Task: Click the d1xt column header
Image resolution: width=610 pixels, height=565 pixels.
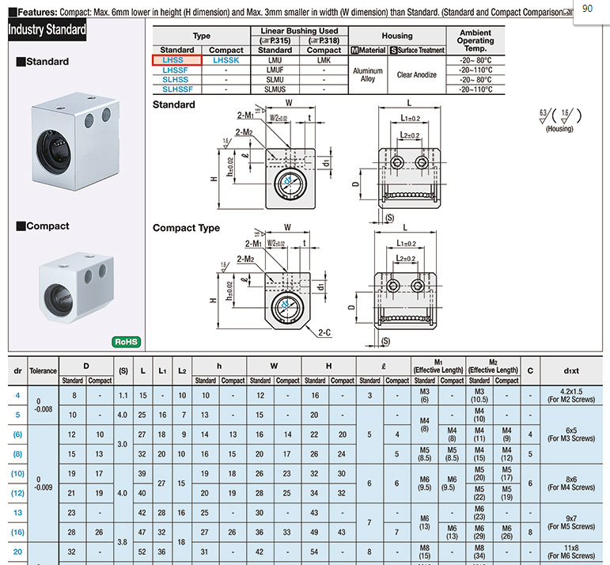Action: coord(571,371)
